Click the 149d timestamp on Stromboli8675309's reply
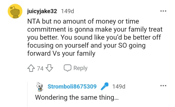 click(119, 86)
